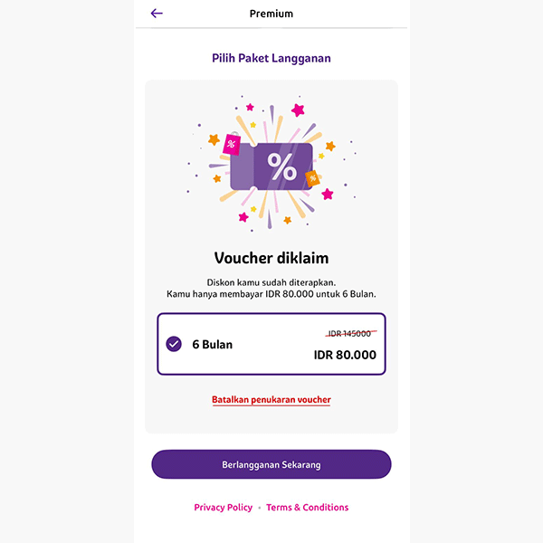
Task: Open the Privacy Policy link
Action: point(224,508)
